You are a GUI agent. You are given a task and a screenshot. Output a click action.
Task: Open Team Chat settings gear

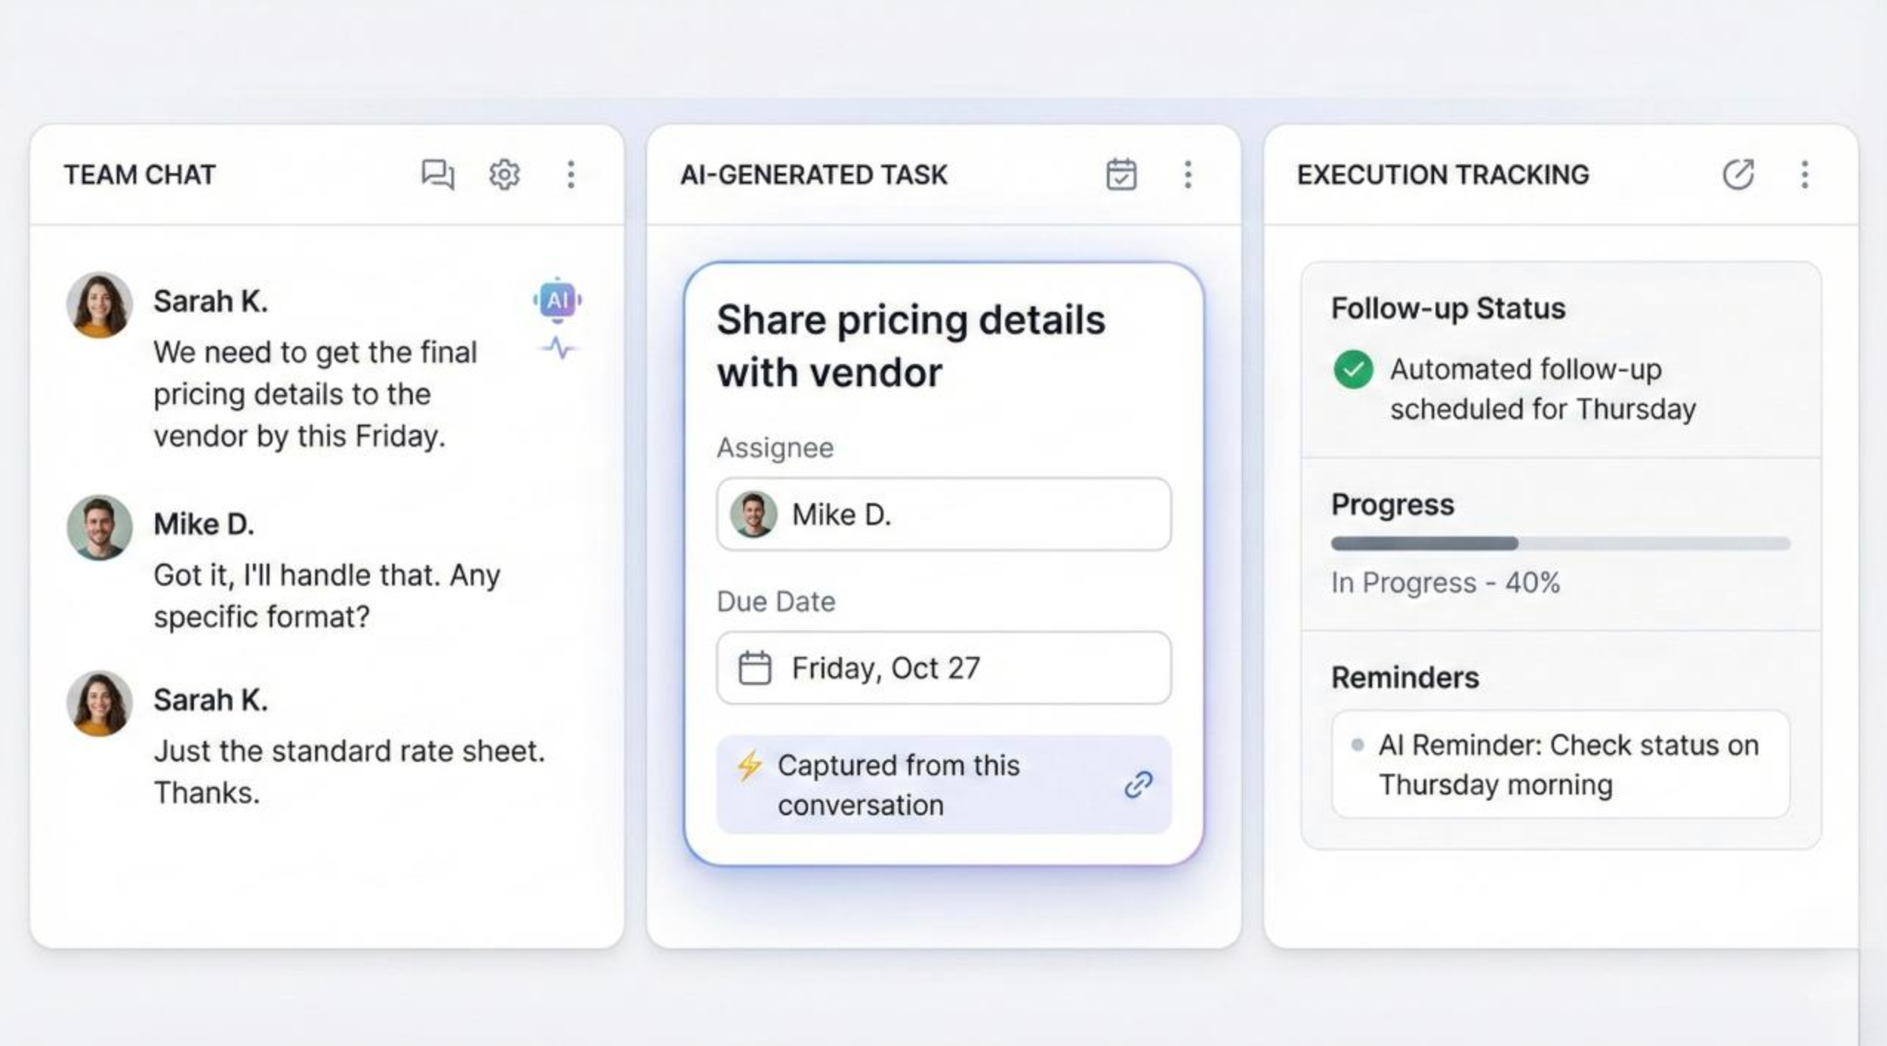pos(504,175)
